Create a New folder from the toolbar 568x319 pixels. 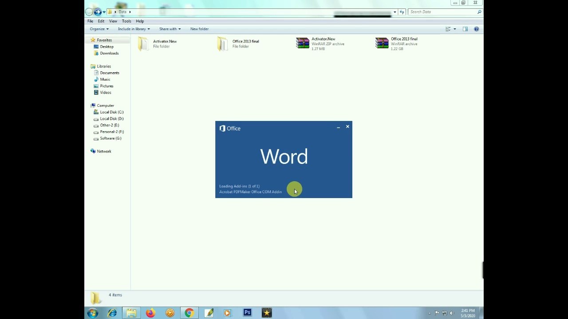[x=199, y=29]
